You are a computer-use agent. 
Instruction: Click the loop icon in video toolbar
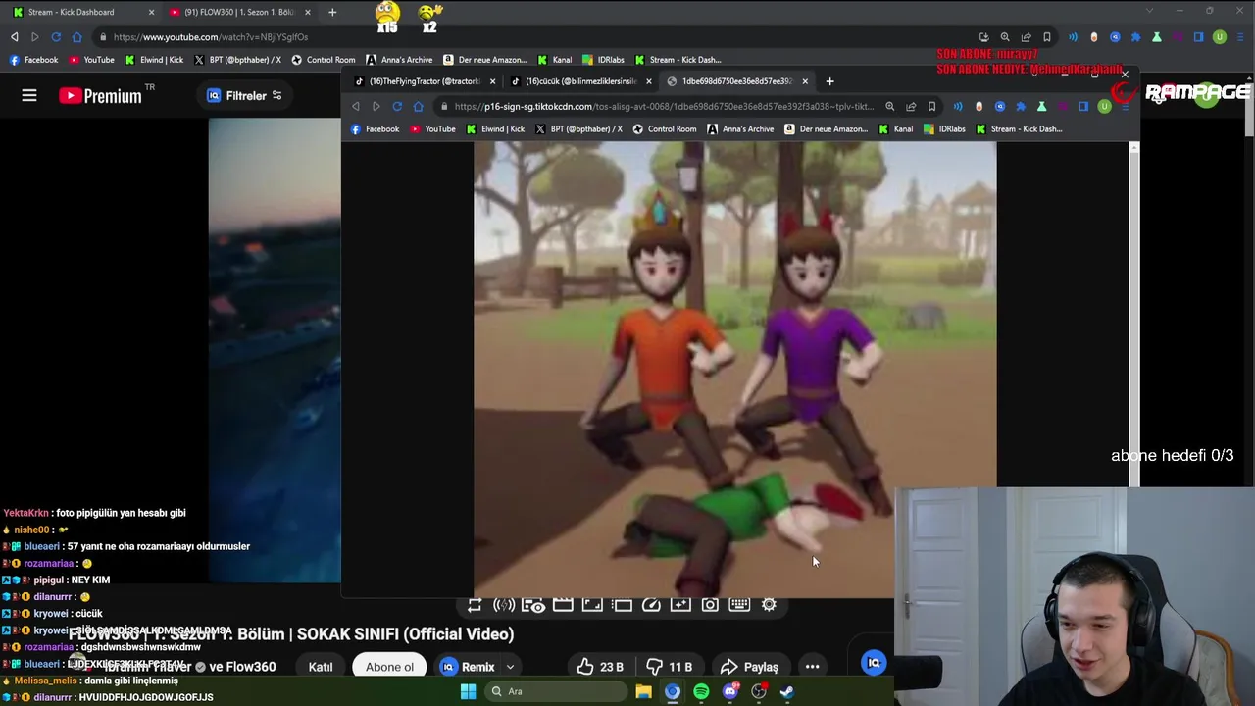(x=475, y=605)
